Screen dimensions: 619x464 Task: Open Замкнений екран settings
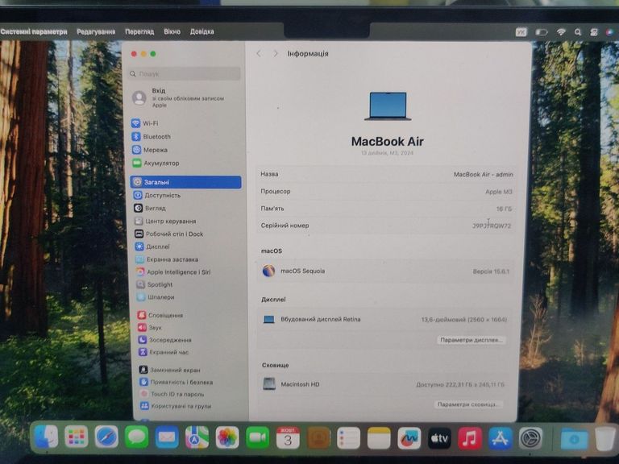click(x=170, y=370)
